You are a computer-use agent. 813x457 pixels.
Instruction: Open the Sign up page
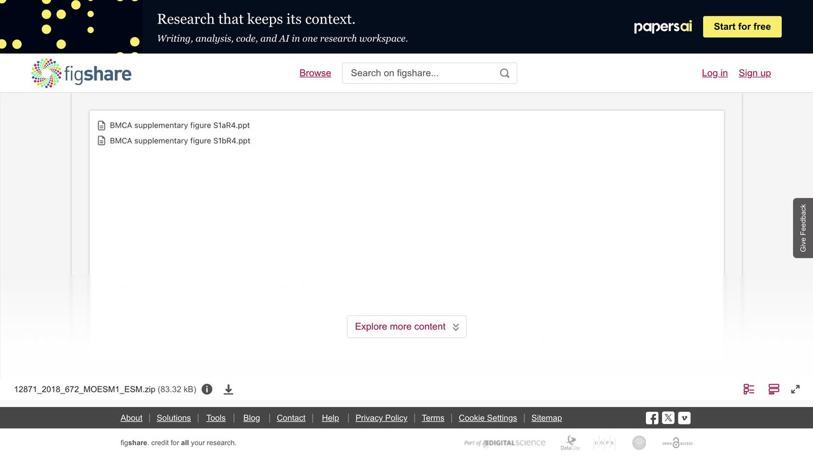coord(755,73)
